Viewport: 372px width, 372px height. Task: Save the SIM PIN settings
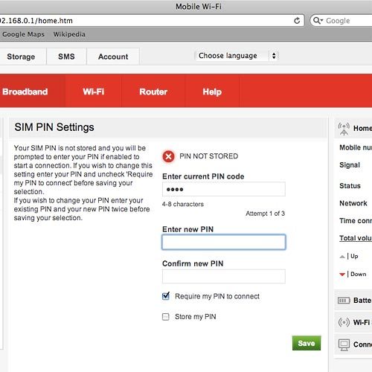point(307,343)
